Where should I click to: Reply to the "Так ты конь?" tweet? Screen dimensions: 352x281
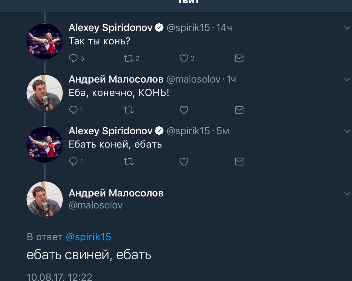(73, 59)
